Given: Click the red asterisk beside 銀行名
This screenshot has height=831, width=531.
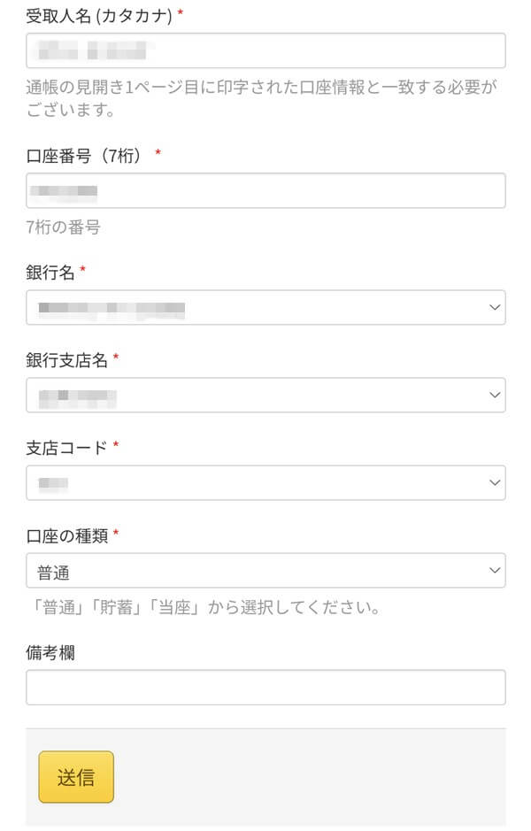Looking at the screenshot, I should 81,268.
